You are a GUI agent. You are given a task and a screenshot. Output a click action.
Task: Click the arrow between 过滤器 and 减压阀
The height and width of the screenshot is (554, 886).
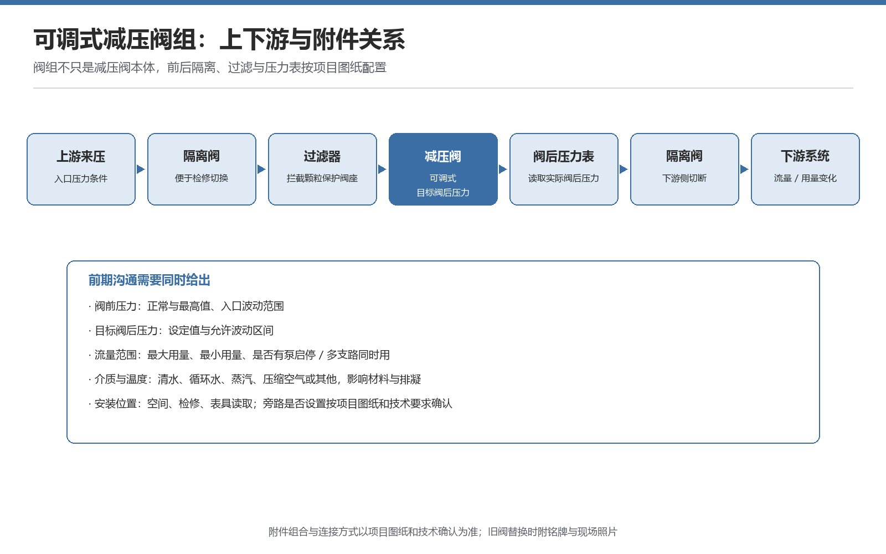382,169
